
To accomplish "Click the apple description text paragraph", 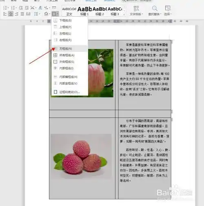I will pos(144,55).
